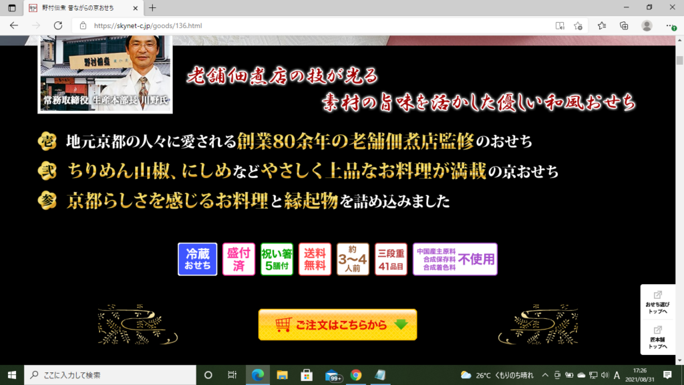The height and width of the screenshot is (385, 684).
Task: Open File Explorer from taskbar
Action: point(283,375)
